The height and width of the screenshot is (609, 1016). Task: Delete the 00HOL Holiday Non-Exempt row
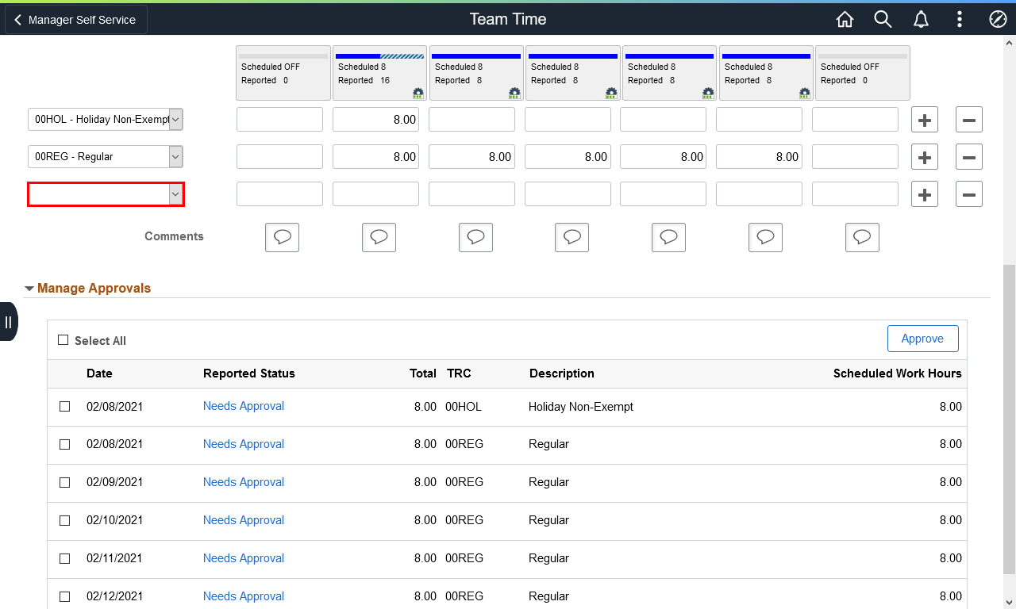[x=969, y=120]
